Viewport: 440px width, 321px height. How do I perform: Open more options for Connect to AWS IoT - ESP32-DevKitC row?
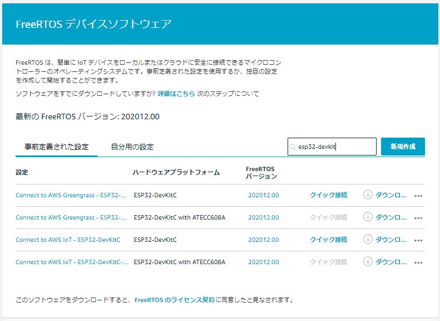coord(418,240)
